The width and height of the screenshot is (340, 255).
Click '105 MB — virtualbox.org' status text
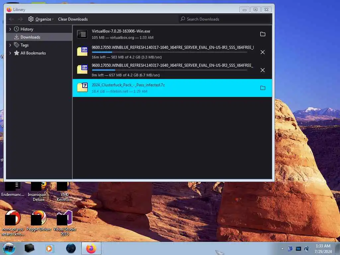tap(123, 38)
